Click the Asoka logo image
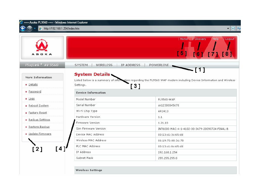This screenshot has height=194, width=259. [42, 47]
